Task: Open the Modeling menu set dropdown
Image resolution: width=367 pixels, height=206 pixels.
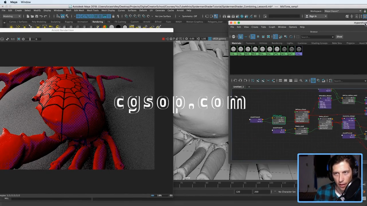Action: pos(11,16)
